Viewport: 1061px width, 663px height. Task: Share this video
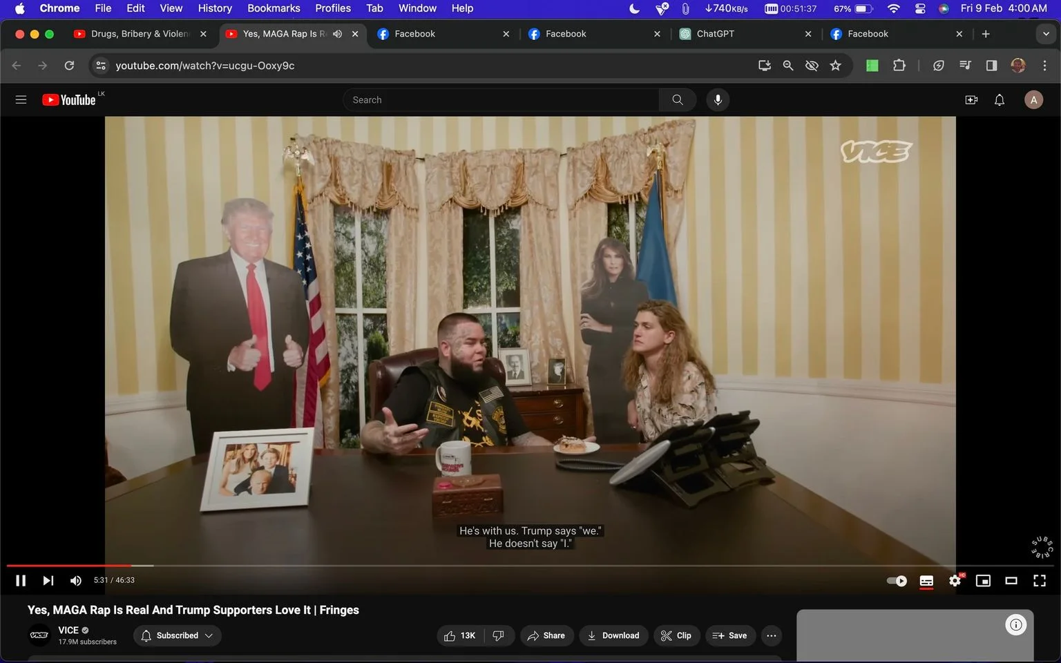[x=546, y=635]
